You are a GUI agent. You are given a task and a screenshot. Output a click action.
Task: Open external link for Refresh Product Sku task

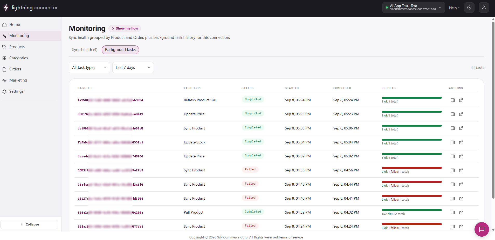pos(461,100)
